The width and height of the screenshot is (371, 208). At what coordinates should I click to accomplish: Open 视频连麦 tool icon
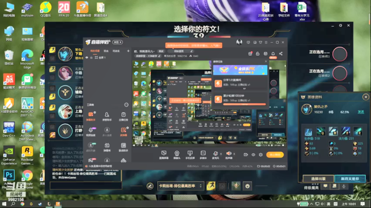coord(91,132)
